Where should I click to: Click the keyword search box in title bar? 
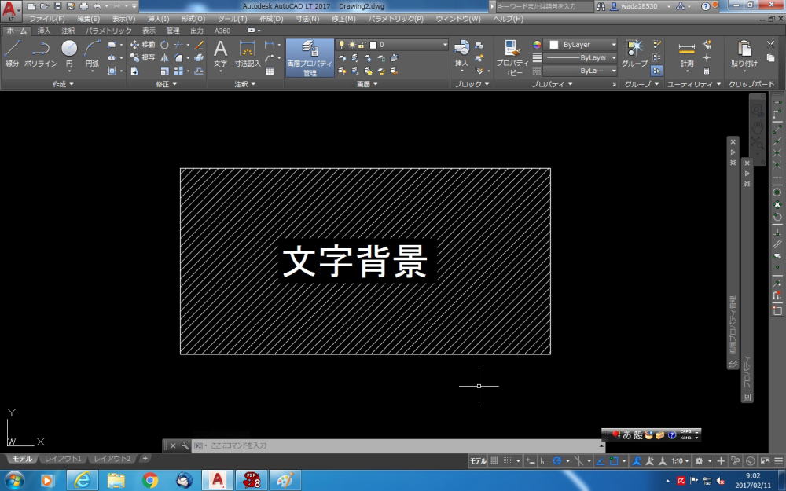coord(545,6)
